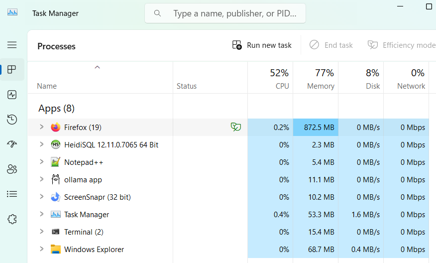436x263 pixels.
Task: Expand the Windows Explorer process group
Action: [x=42, y=249]
